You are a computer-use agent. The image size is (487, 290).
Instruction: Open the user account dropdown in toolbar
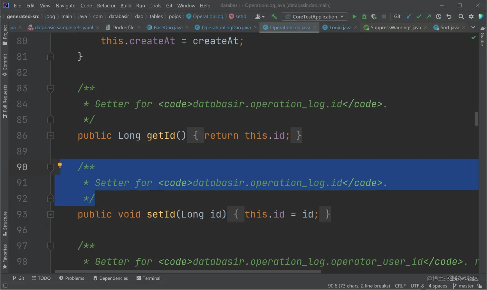pos(260,16)
